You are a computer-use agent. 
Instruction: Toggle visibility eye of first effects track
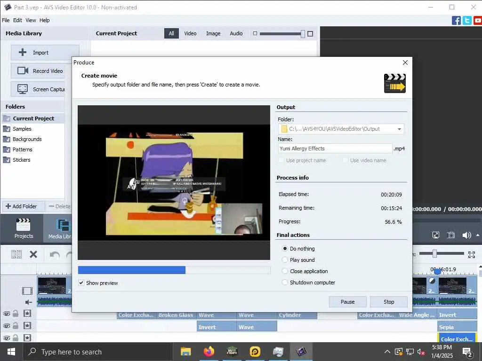(x=7, y=314)
